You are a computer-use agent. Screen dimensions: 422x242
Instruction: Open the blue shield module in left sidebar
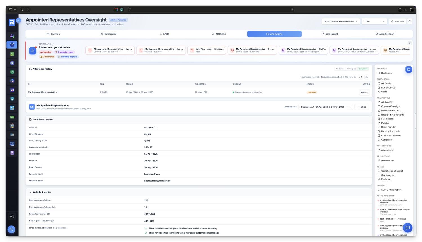[x=12, y=99]
